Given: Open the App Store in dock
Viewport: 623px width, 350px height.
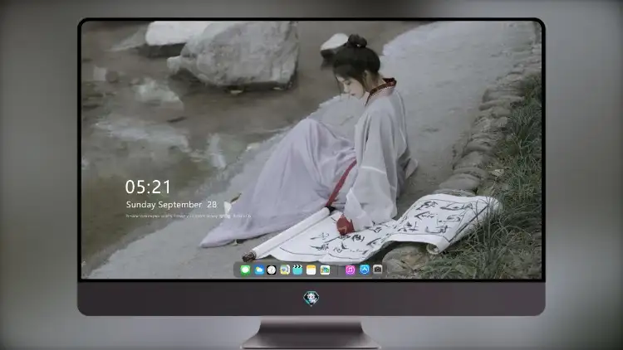Looking at the screenshot, I should tap(365, 270).
